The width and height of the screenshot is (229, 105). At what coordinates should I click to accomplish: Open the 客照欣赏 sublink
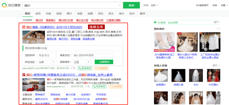point(52,39)
